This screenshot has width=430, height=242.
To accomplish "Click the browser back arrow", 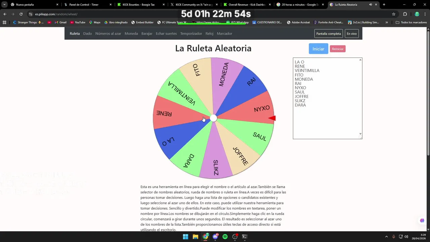I will tap(5, 14).
